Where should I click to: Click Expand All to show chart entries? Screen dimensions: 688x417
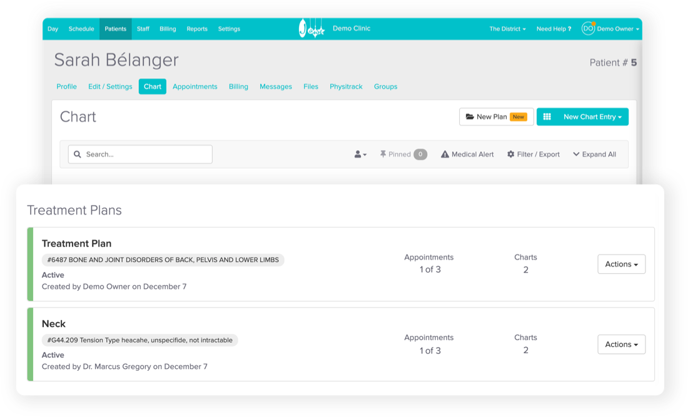click(x=594, y=154)
